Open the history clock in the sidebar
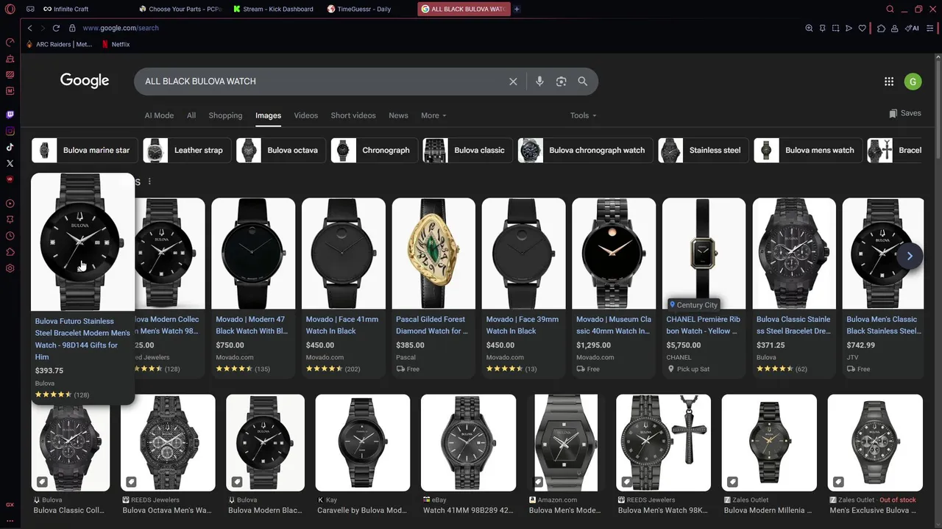The height and width of the screenshot is (529, 942). [x=10, y=236]
